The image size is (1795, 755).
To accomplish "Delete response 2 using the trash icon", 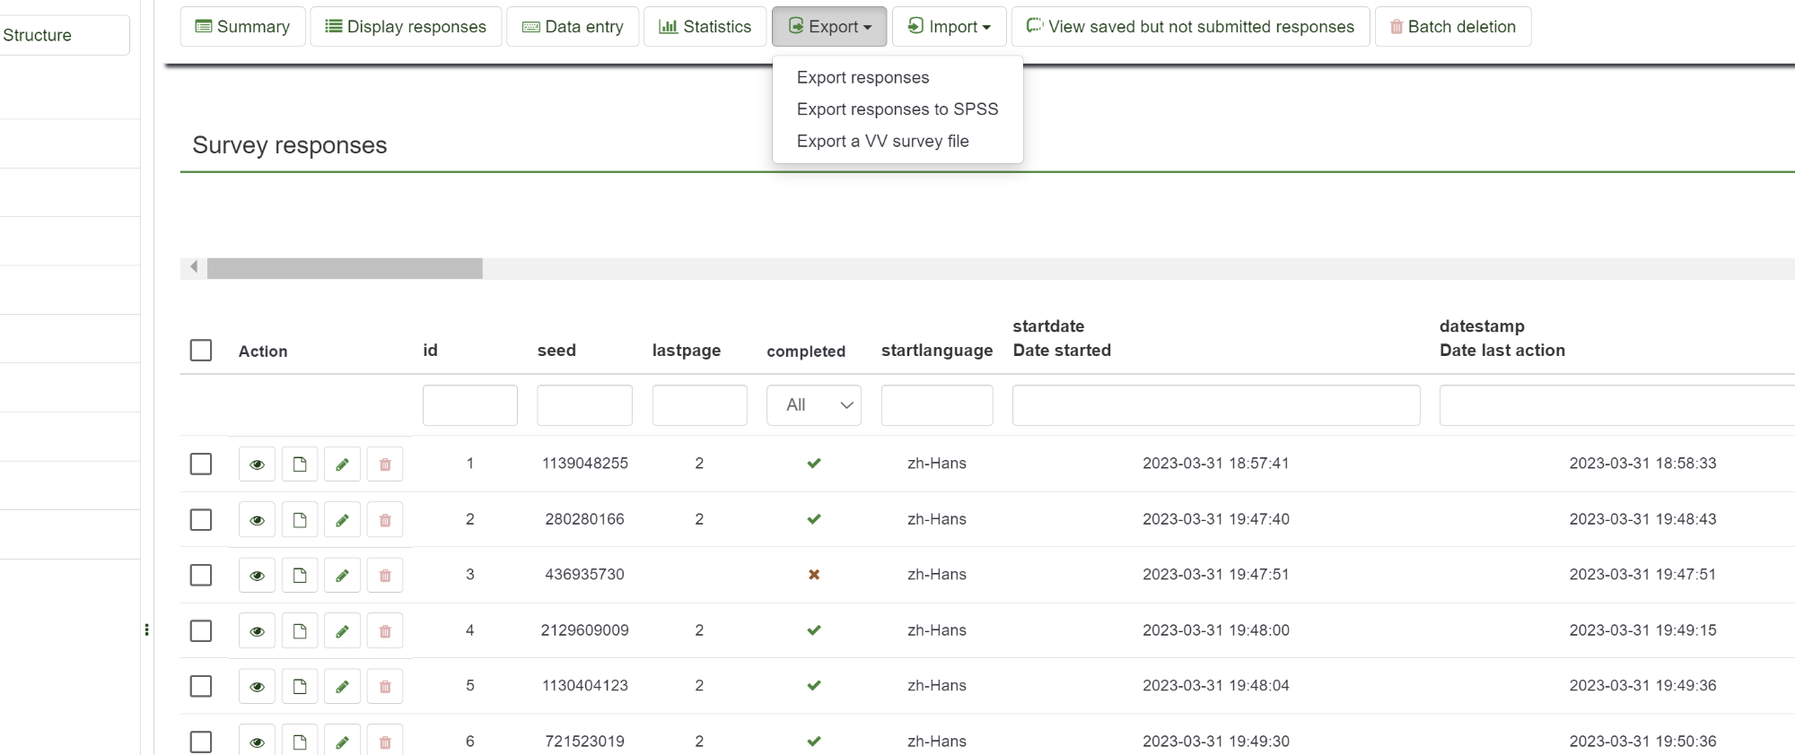I will pos(385,520).
